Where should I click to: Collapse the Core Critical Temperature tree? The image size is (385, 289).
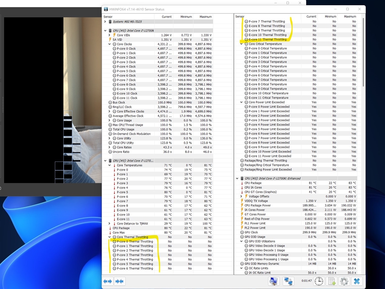coord(241,44)
